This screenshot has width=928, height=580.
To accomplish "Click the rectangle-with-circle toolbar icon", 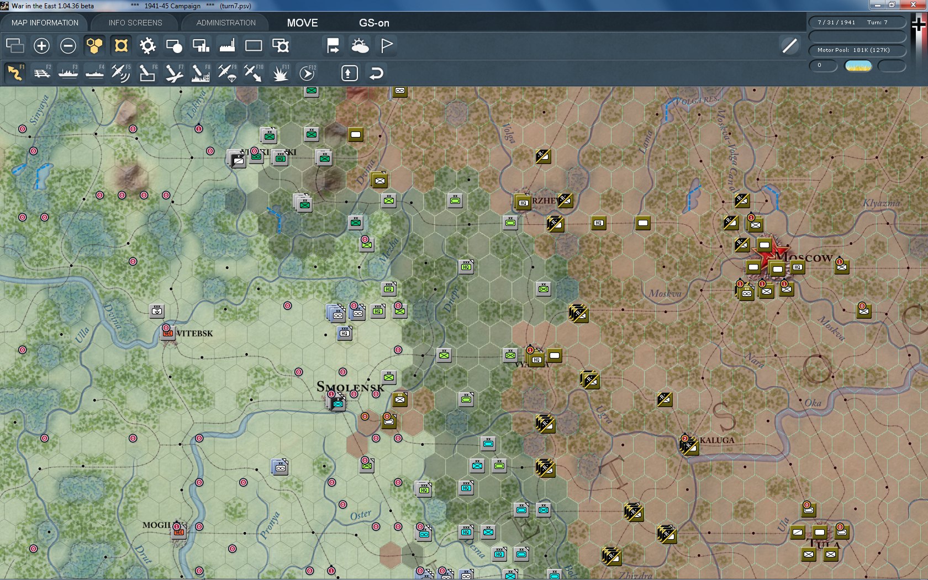I will (x=174, y=45).
